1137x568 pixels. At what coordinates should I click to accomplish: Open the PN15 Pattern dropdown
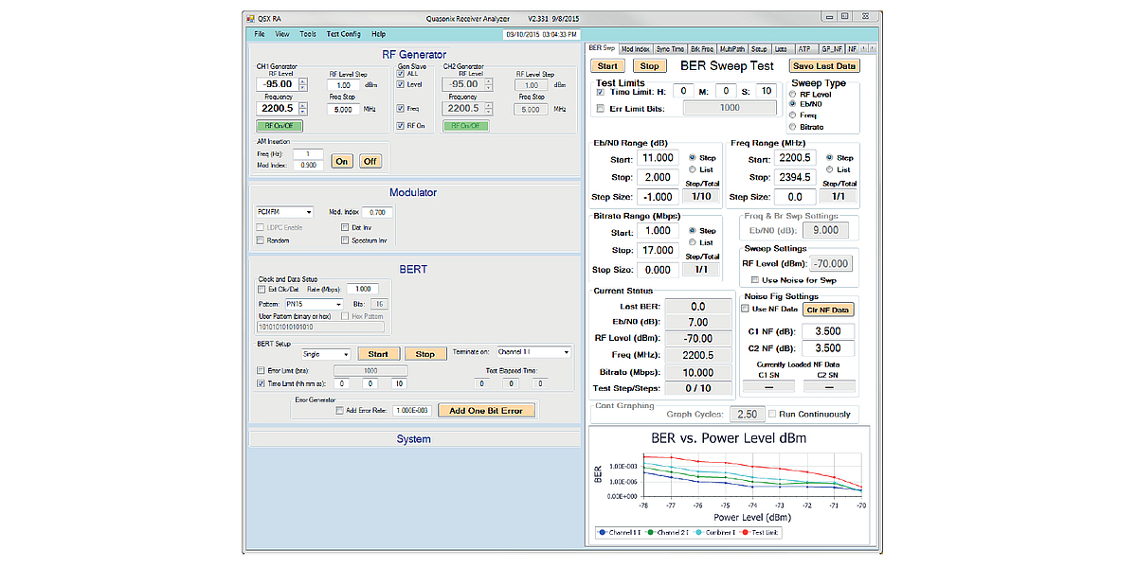[313, 303]
